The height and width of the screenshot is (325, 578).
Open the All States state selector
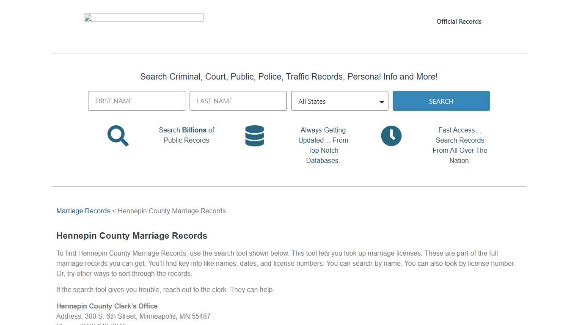pyautogui.click(x=339, y=101)
